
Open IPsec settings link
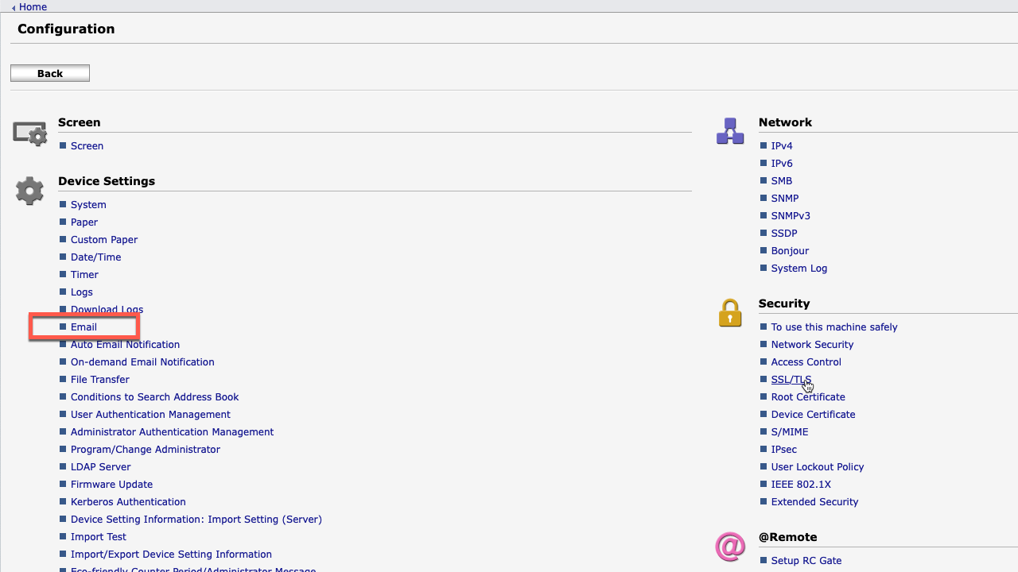(784, 450)
